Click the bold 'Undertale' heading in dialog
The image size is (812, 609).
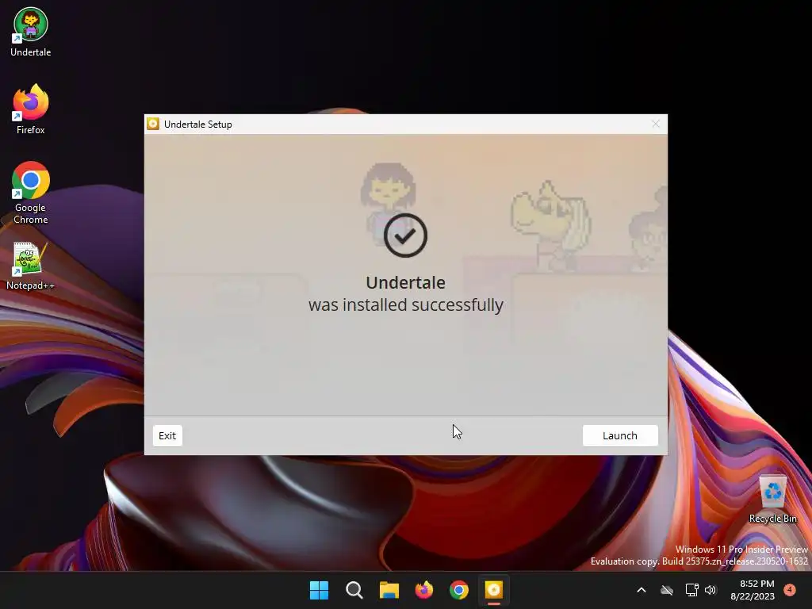tap(405, 282)
